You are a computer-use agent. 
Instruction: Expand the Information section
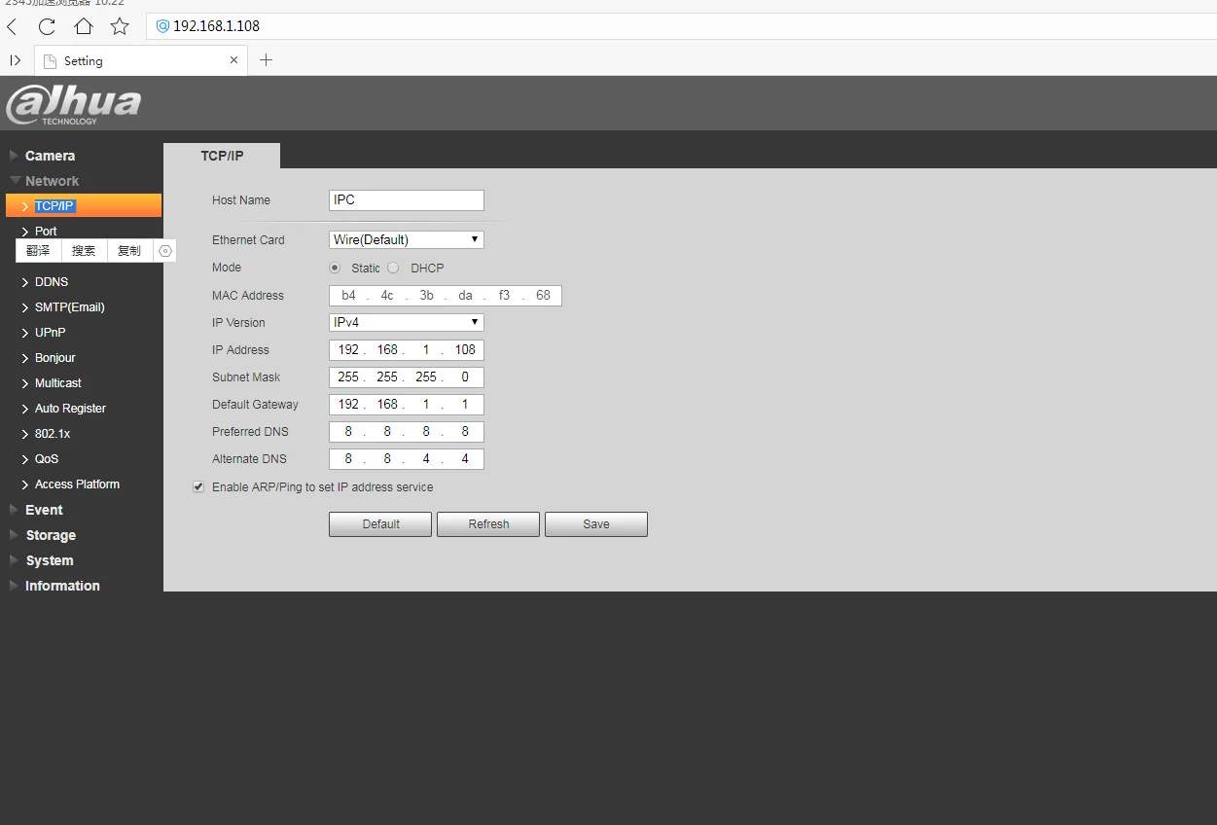[x=62, y=586]
